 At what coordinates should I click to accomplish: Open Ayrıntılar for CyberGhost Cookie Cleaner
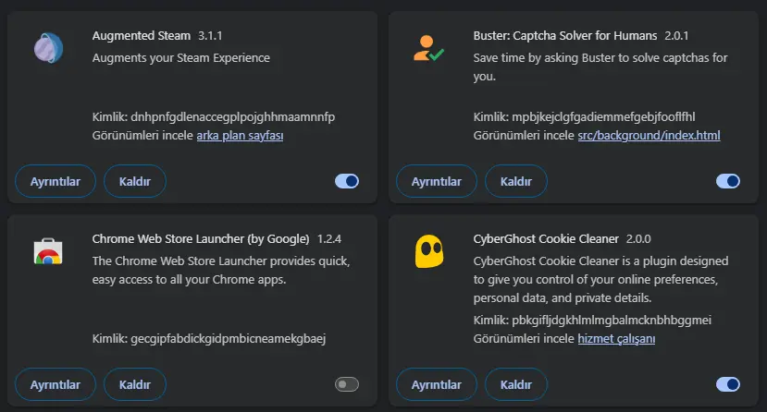437,384
